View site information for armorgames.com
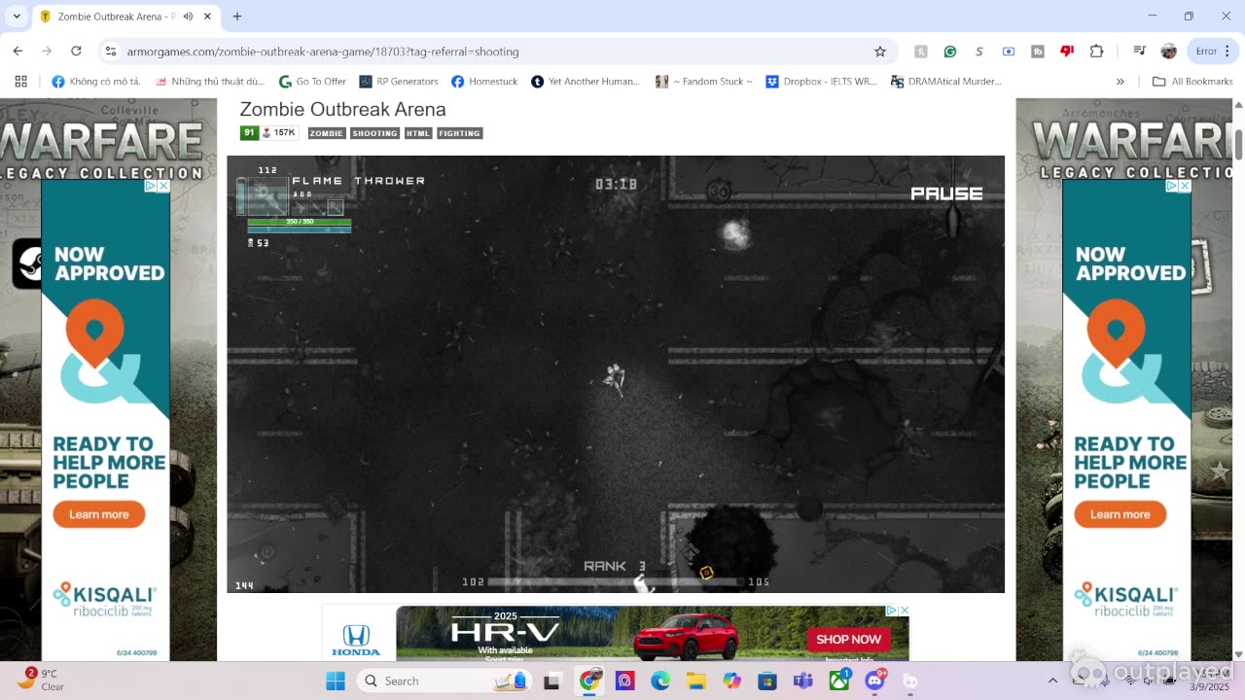The width and height of the screenshot is (1245, 700). [x=111, y=52]
